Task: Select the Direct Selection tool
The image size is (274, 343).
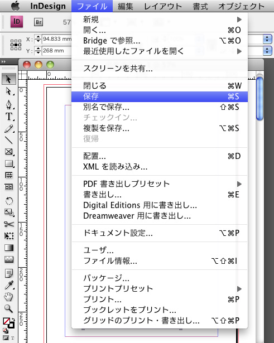Action: tap(9, 91)
